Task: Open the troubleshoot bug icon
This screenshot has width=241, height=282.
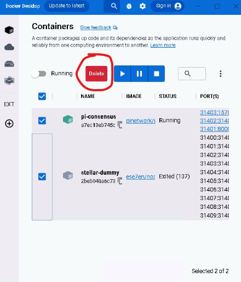Action: (129, 6)
